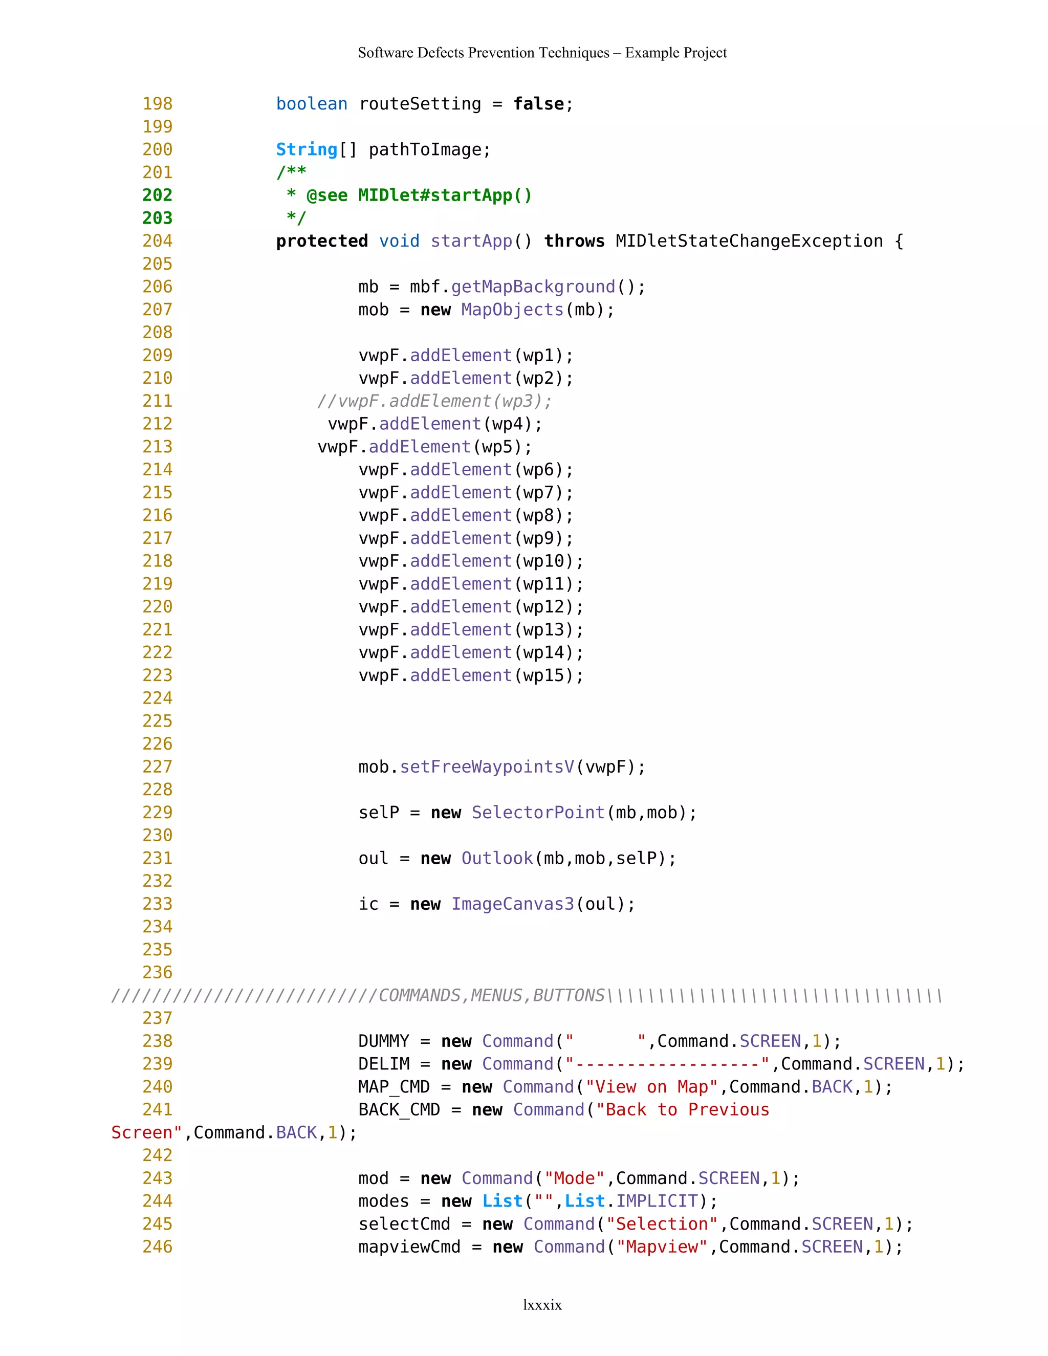
Task: Click line number 246
Action: (157, 1248)
